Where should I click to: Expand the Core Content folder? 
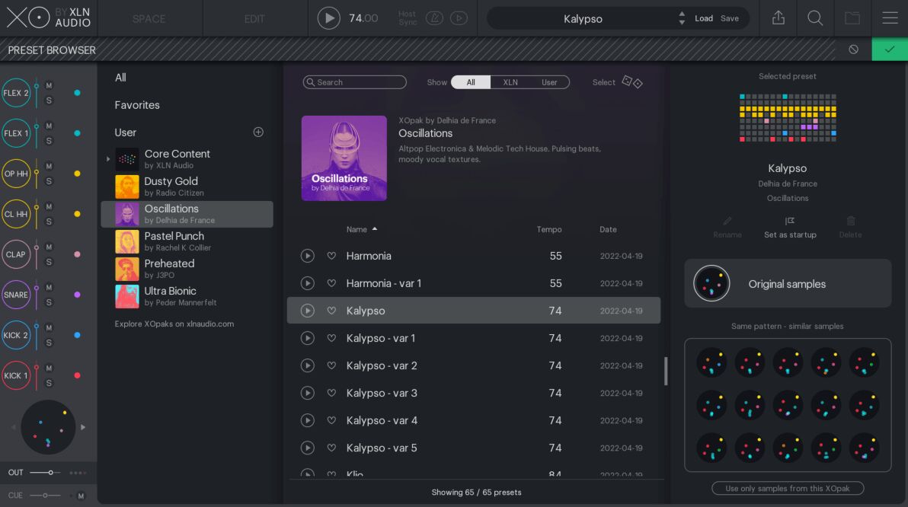click(x=108, y=159)
